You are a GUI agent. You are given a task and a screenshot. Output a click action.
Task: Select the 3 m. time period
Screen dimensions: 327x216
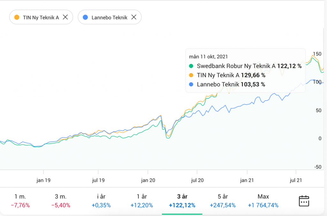click(61, 201)
